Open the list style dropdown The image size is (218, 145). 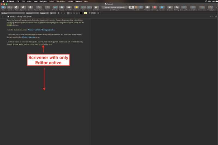[99, 13]
